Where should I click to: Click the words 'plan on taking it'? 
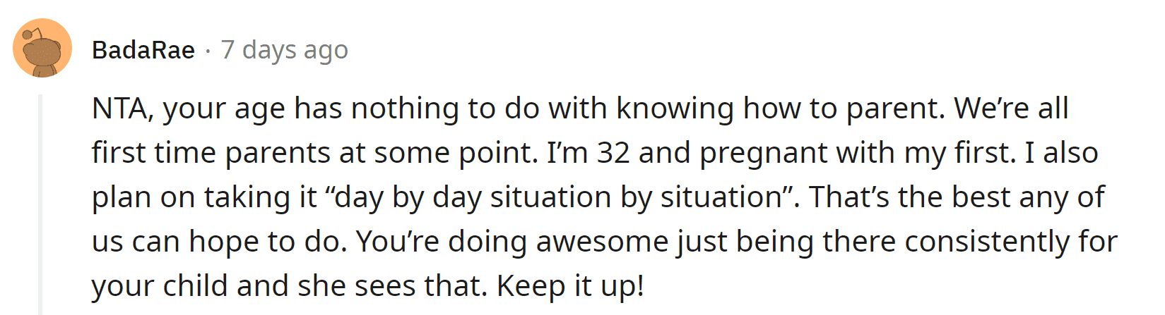205,197
